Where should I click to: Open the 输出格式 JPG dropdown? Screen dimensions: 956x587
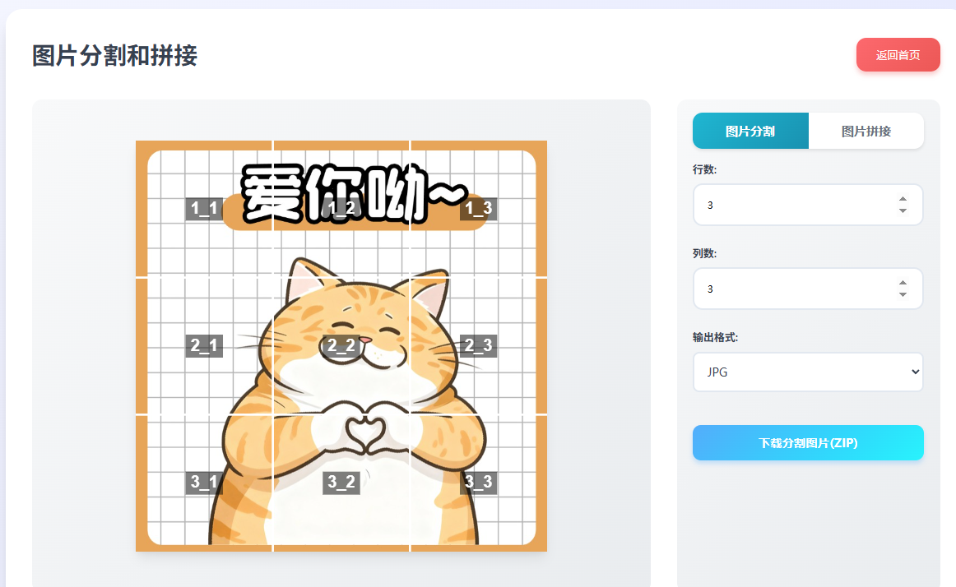(x=808, y=372)
